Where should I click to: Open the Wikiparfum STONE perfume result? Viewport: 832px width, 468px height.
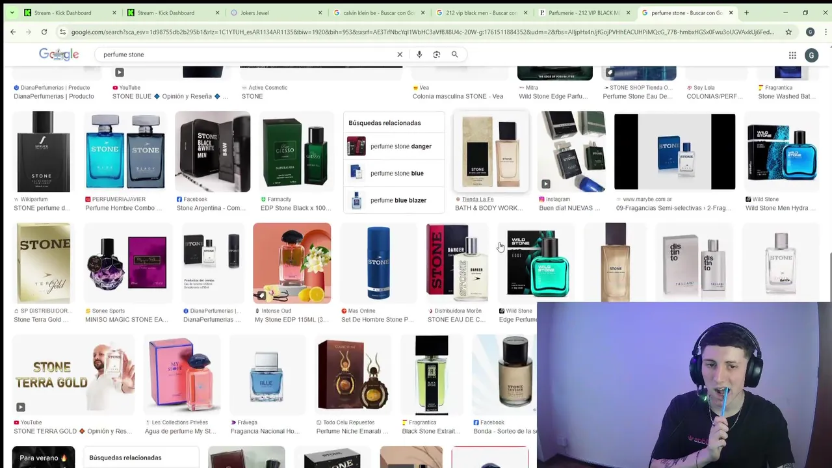(43, 203)
